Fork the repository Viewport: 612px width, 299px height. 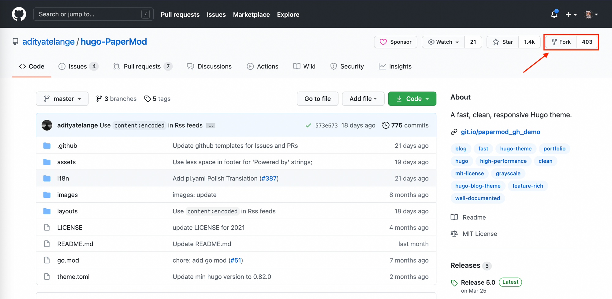pyautogui.click(x=561, y=42)
